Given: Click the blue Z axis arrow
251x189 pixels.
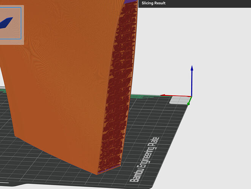Looking at the screenshot, I should [192, 81].
